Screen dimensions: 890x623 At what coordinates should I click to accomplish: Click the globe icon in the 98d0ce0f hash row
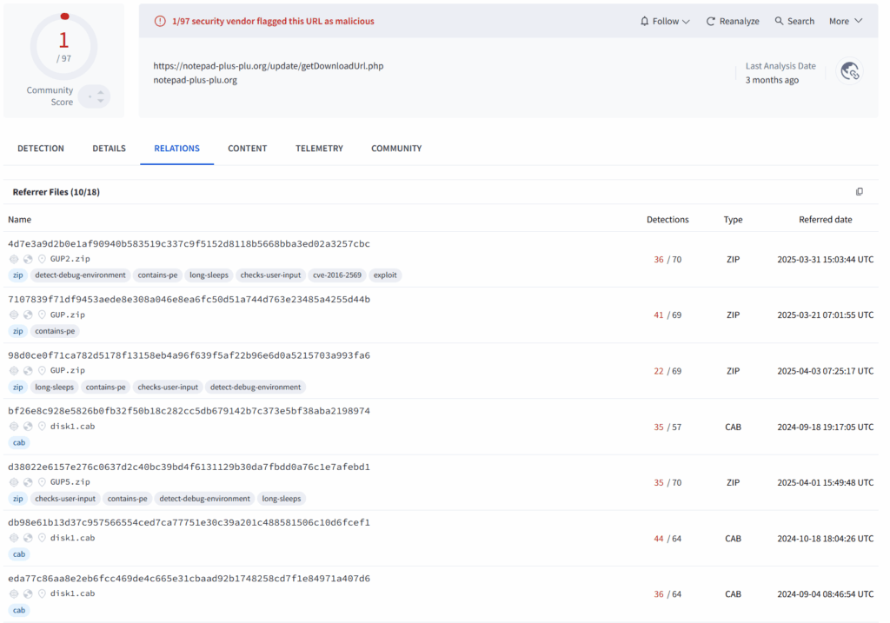(28, 370)
